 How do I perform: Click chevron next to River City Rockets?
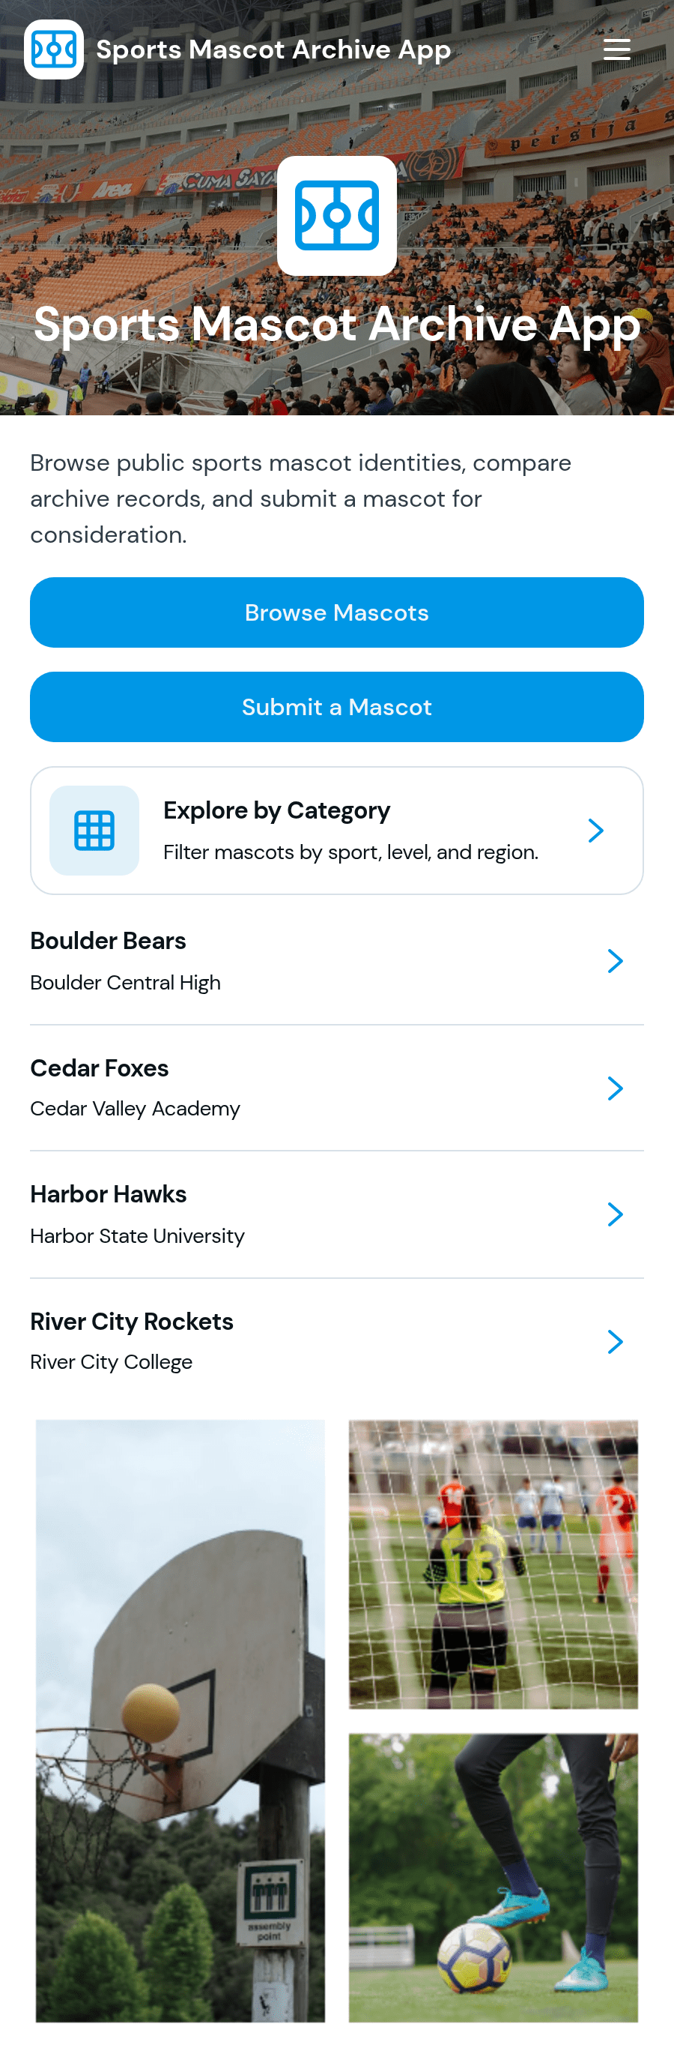coord(614,1341)
